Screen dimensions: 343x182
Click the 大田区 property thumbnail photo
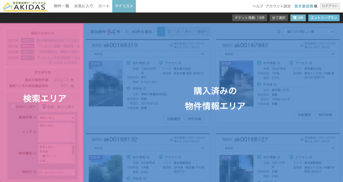[x=106, y=83]
